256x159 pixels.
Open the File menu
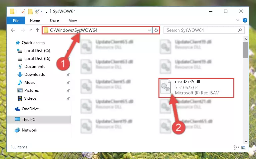point(16,21)
